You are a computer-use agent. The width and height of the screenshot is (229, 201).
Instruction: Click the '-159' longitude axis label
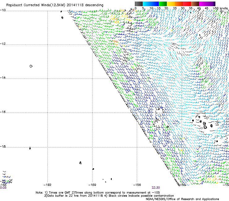[92, 185]
